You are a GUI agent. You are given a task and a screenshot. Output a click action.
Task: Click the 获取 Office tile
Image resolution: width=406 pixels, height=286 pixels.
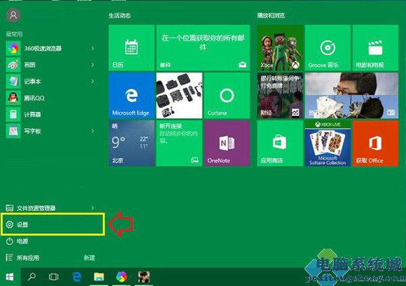coord(375,143)
